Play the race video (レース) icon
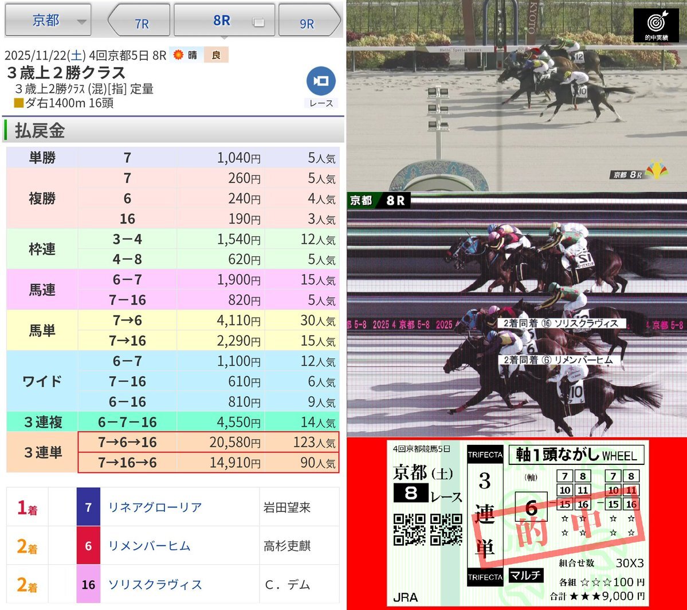 [x=321, y=81]
